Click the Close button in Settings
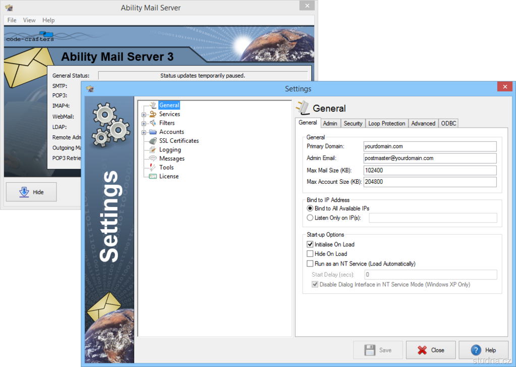This screenshot has height=367, width=516. (x=431, y=350)
